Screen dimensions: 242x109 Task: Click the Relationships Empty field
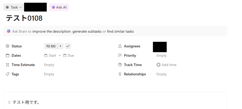point(161,74)
